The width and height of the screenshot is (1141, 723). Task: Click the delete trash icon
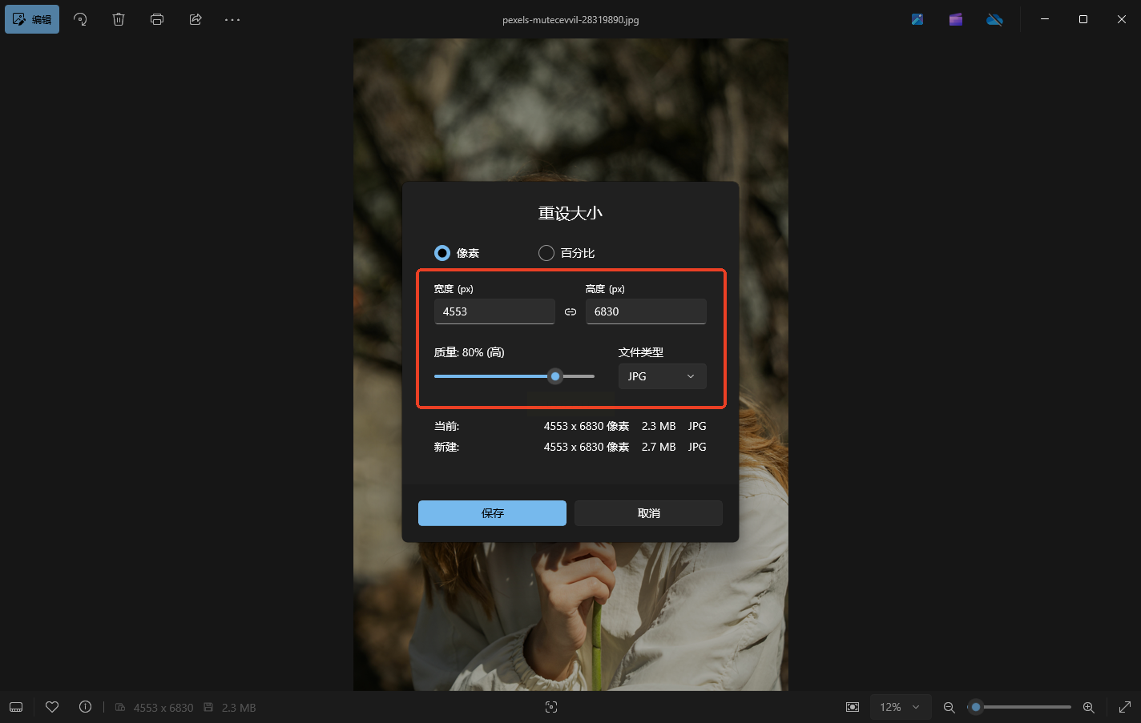(x=119, y=19)
